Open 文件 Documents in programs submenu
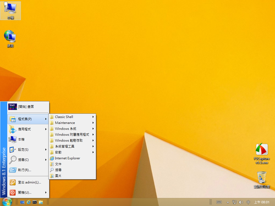This screenshot has height=206, width=275. (x=73, y=164)
